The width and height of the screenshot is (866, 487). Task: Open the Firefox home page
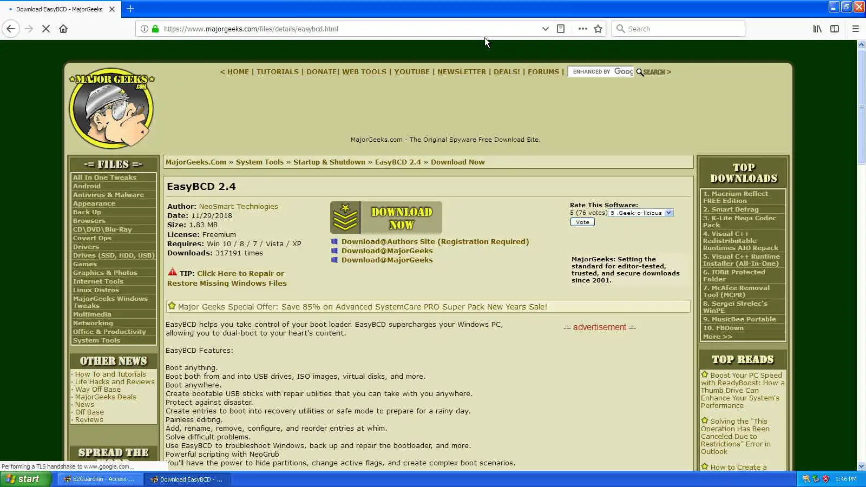63,29
